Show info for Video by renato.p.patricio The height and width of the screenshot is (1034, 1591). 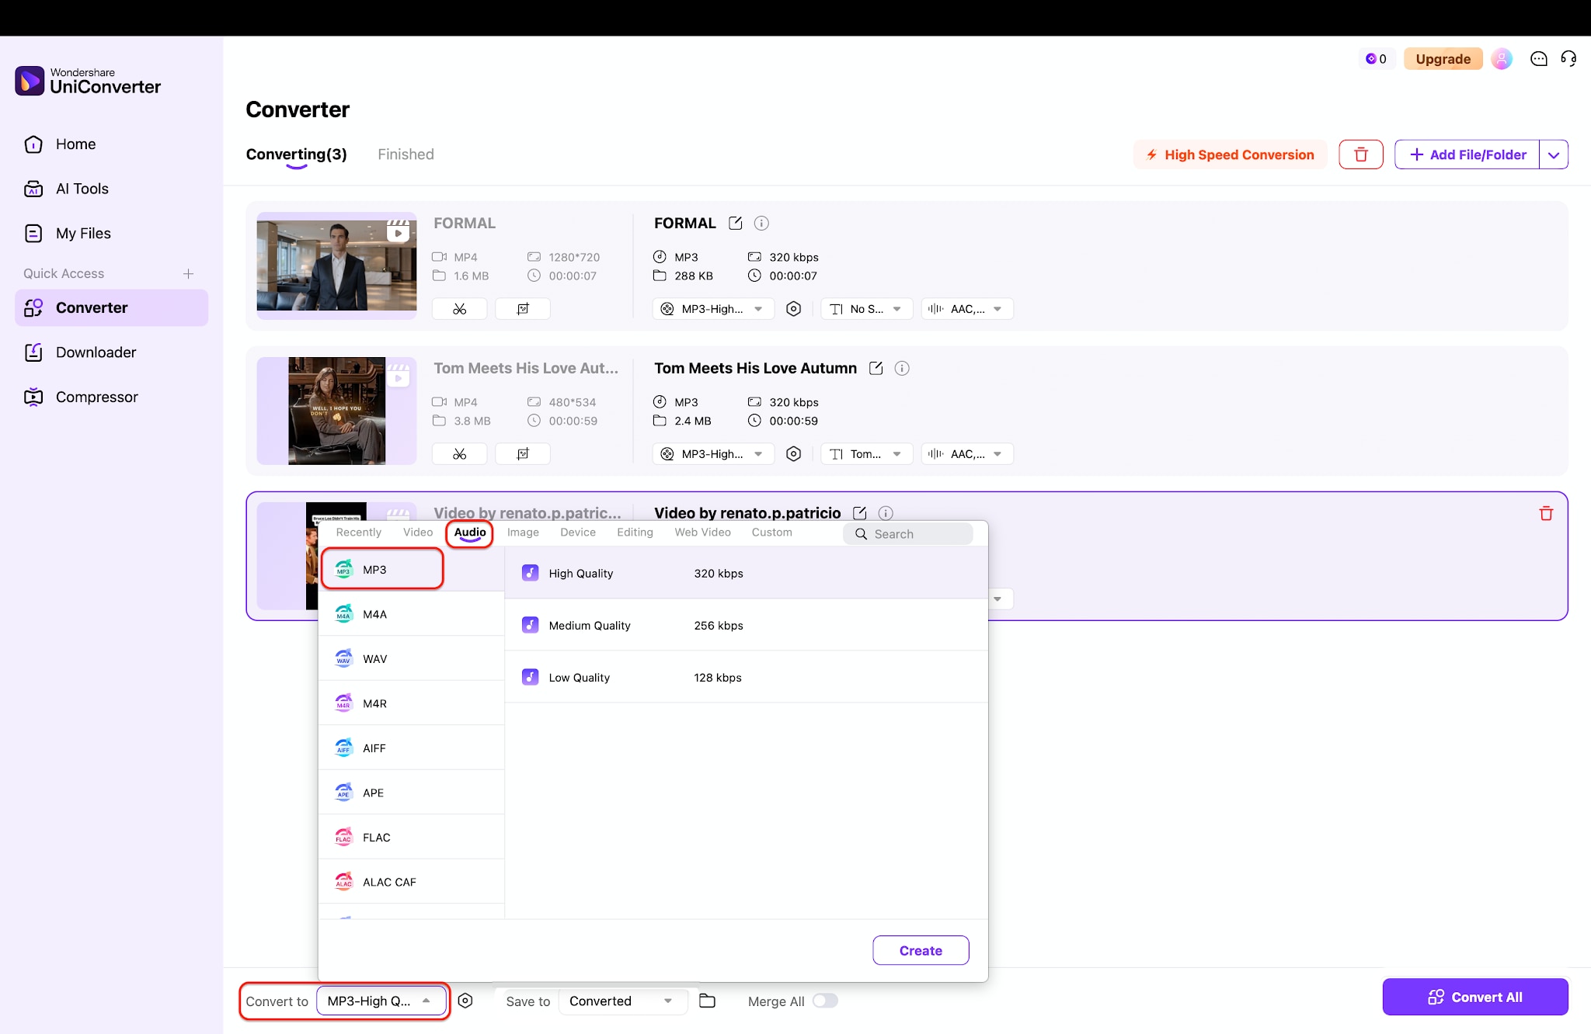coord(886,513)
